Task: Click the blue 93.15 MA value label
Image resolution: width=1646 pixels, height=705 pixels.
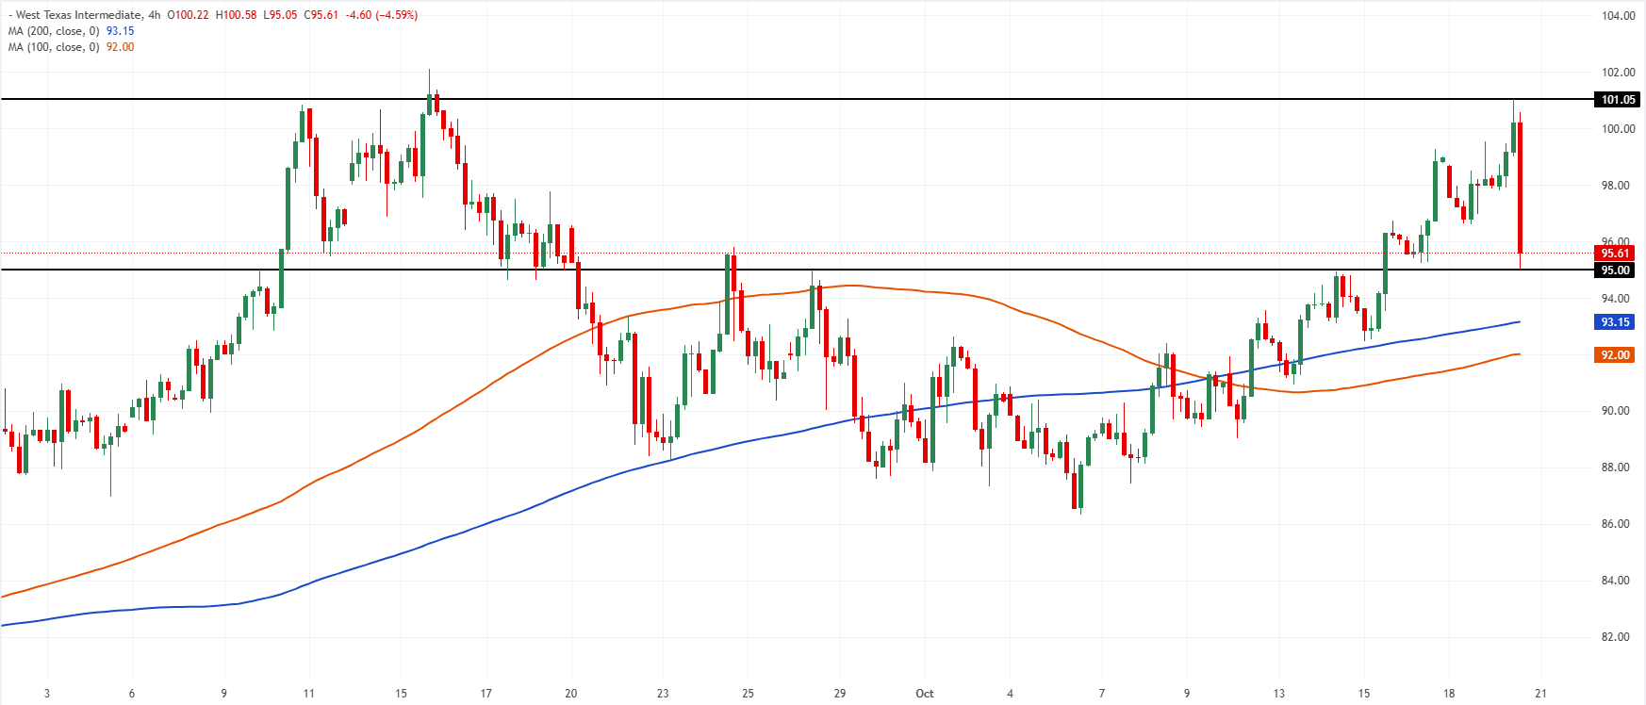Action: (1615, 322)
